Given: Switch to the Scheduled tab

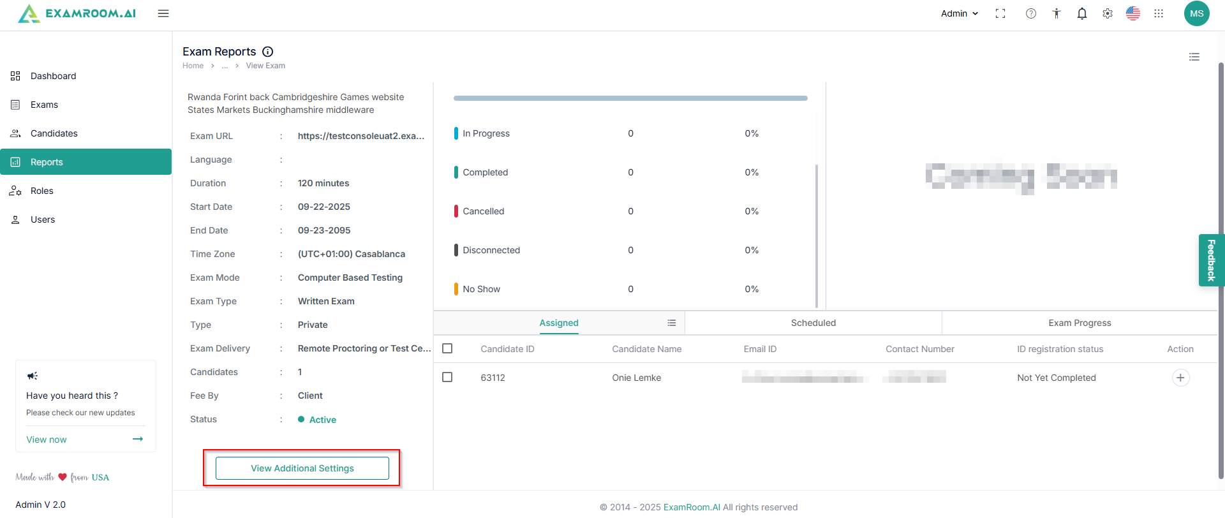Looking at the screenshot, I should (813, 323).
